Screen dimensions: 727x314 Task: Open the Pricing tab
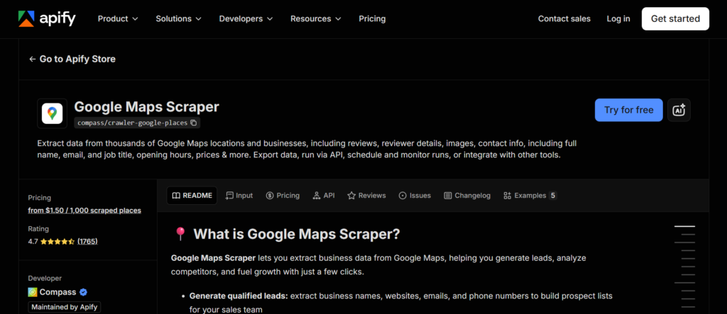click(283, 196)
